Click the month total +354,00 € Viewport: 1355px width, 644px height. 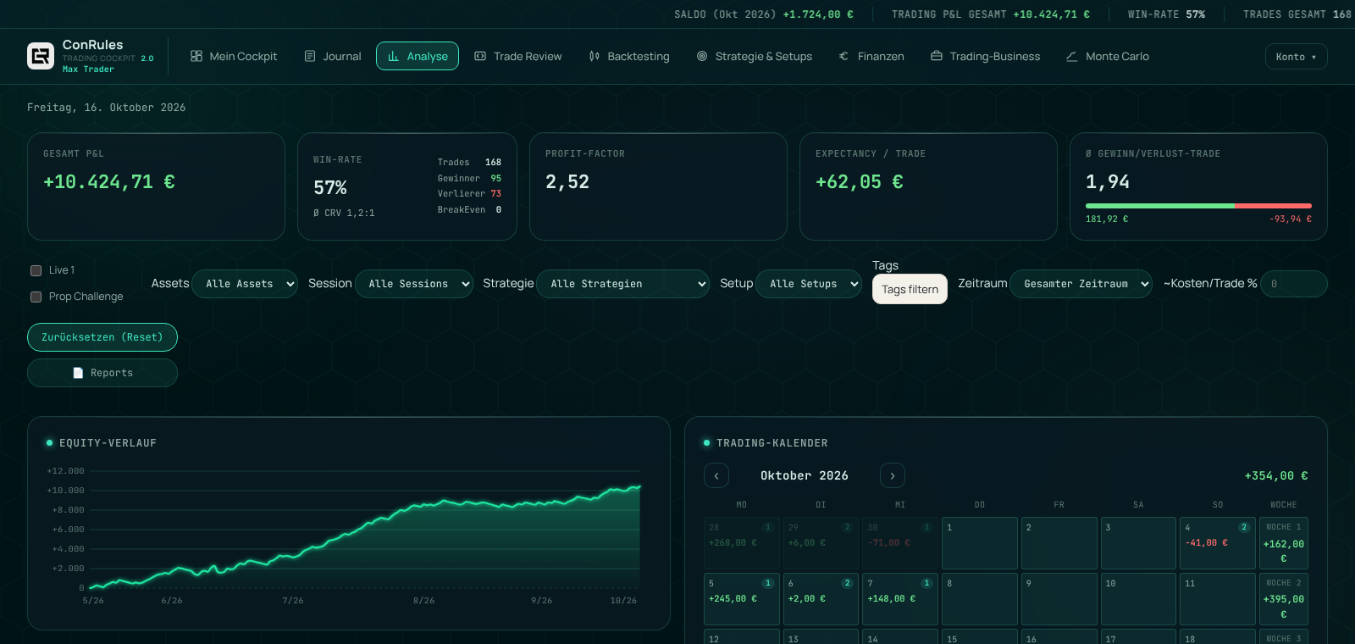click(x=1276, y=476)
